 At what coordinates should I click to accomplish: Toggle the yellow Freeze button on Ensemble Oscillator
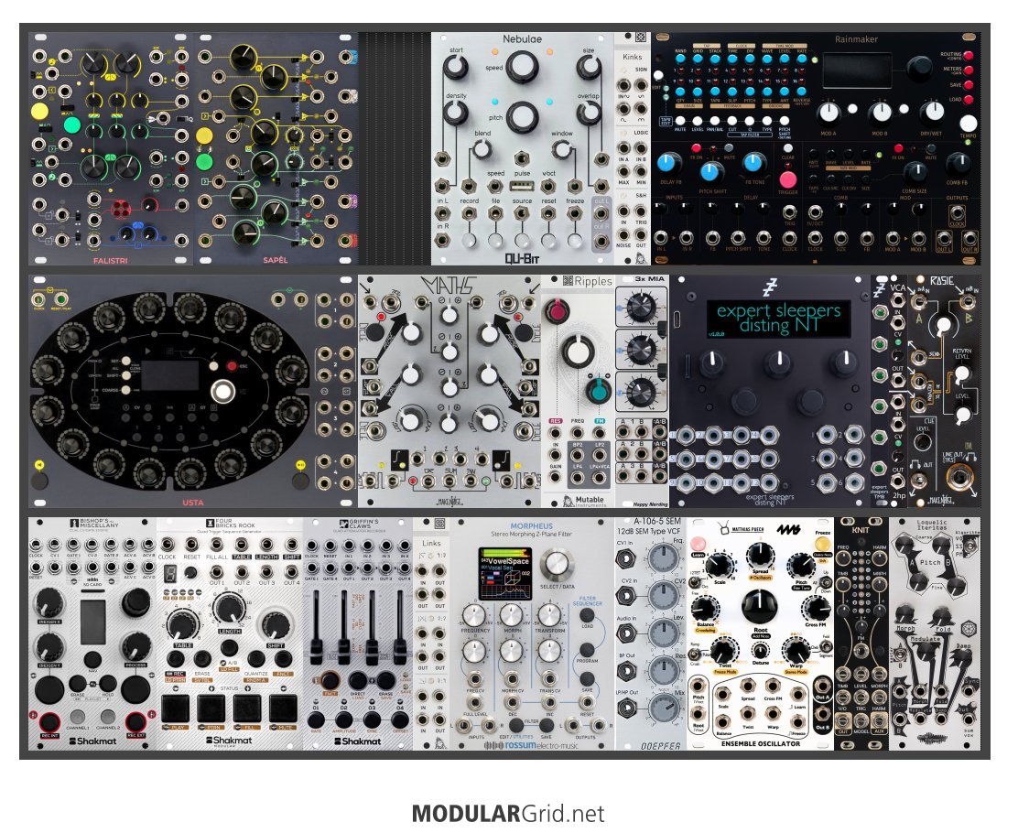tap(823, 544)
